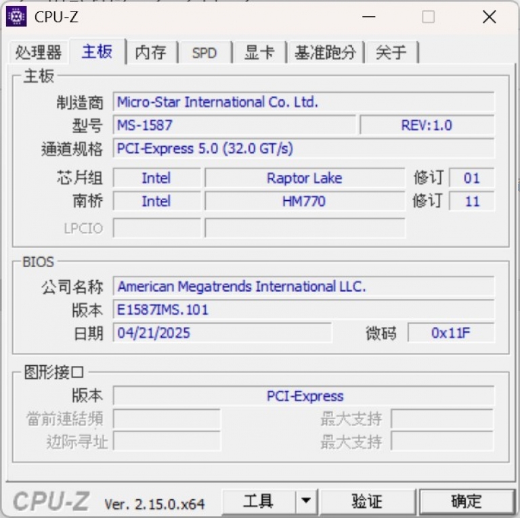The width and height of the screenshot is (520, 518).
Task: Click graphics interface version PCI-Express field
Action: 303,396
